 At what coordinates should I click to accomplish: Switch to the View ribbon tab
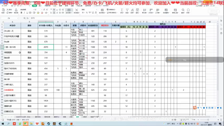(x=72, y=6)
